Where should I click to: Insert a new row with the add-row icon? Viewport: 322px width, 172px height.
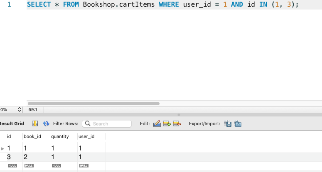[167, 124]
